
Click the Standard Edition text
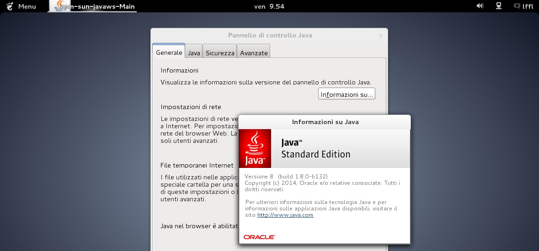(316, 154)
